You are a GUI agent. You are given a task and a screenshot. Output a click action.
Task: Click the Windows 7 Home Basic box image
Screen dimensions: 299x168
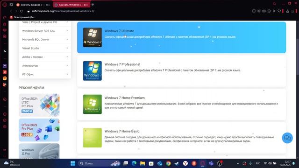(93, 138)
